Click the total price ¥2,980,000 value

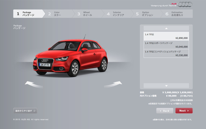tap(169, 93)
